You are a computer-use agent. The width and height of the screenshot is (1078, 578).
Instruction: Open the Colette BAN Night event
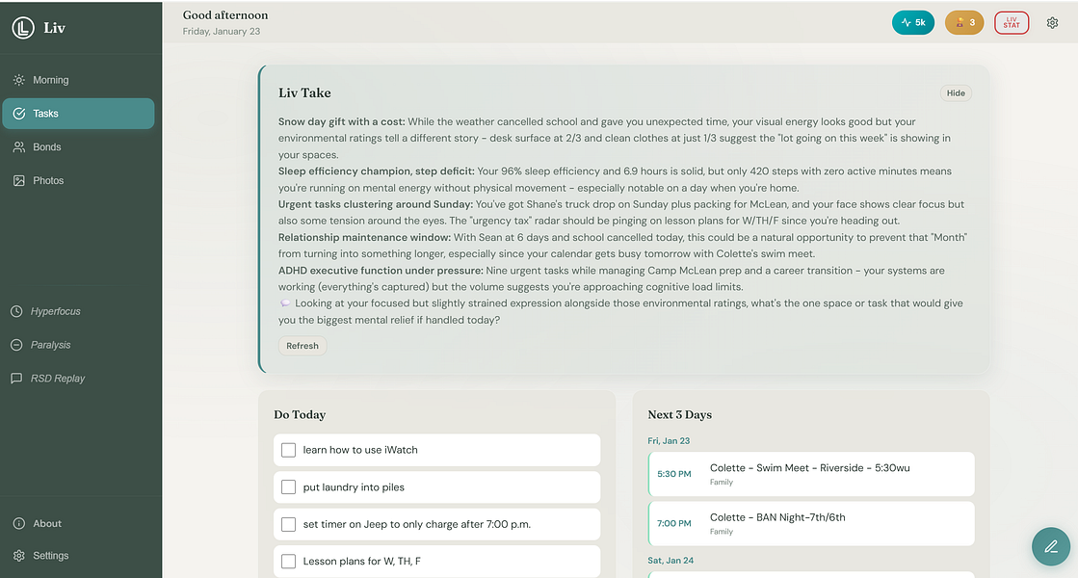pos(811,523)
